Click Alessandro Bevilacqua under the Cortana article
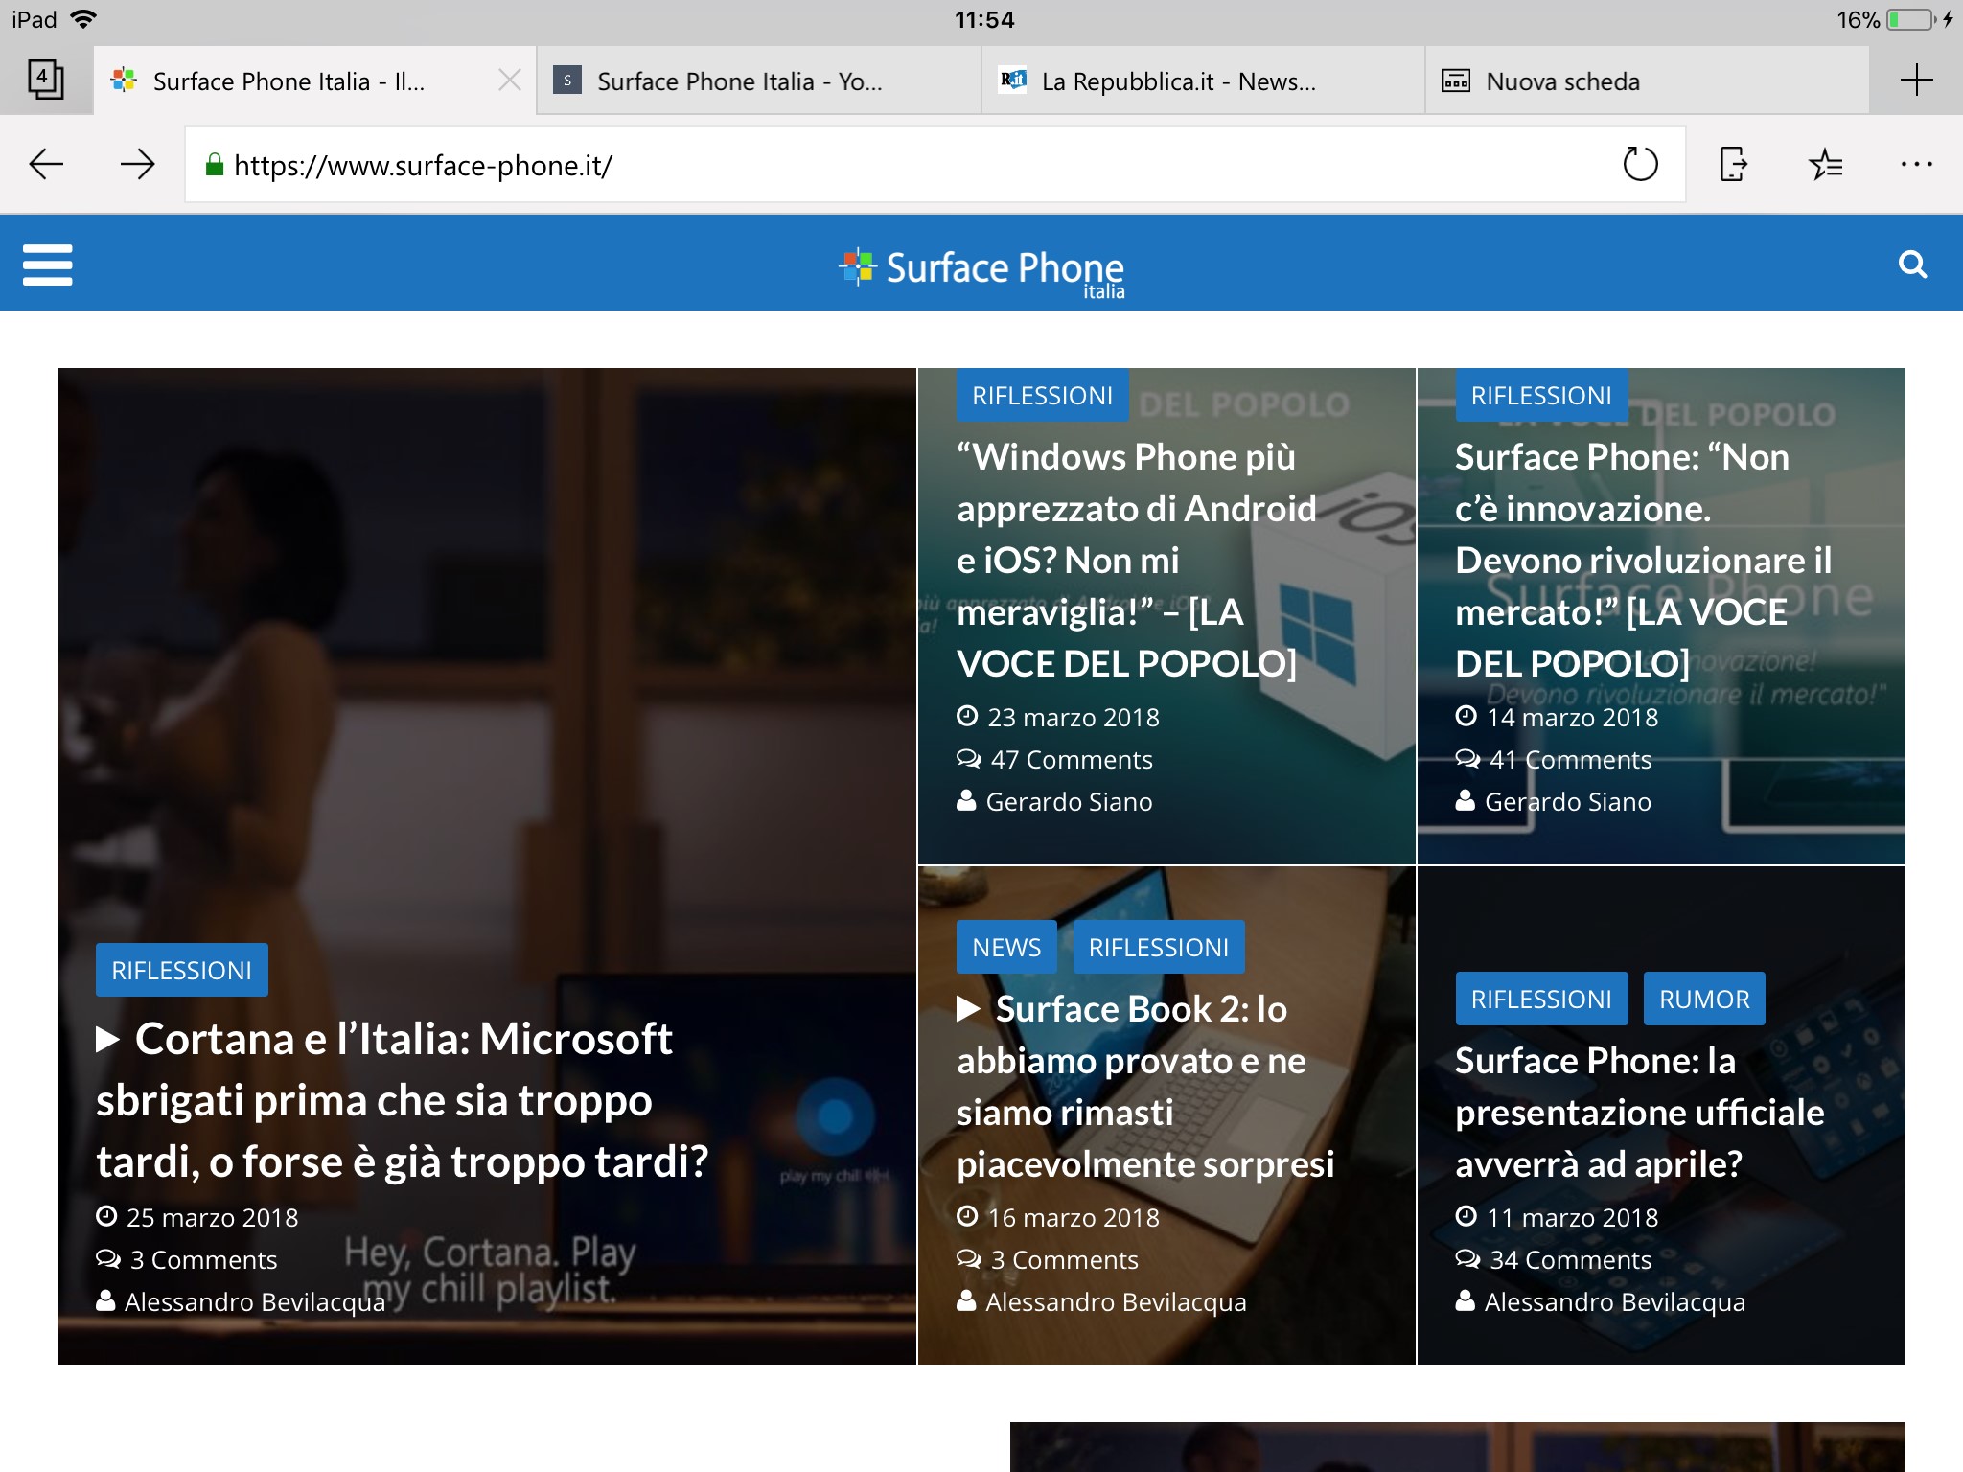 pos(254,1302)
